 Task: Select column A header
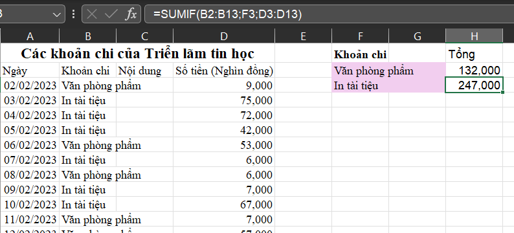pos(30,36)
